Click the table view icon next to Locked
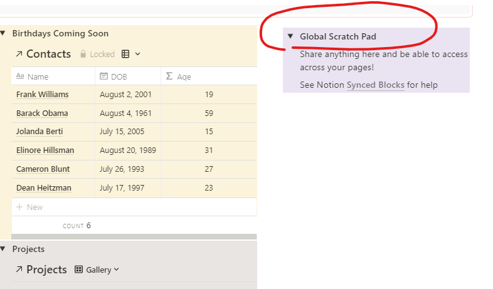 [125, 55]
